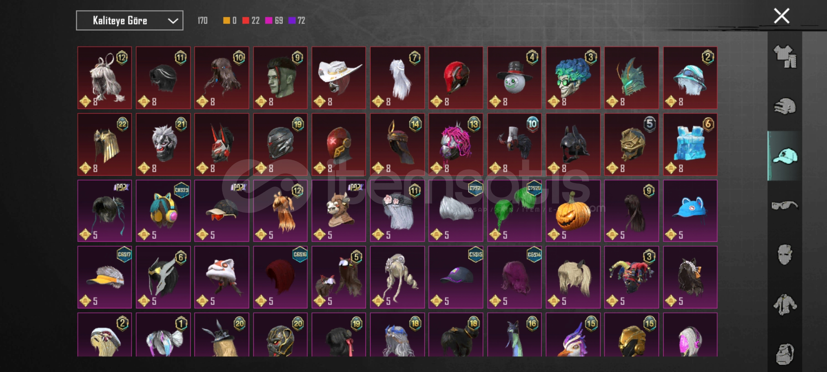Open the face mask category icon
This screenshot has height=372, width=827.
click(785, 255)
